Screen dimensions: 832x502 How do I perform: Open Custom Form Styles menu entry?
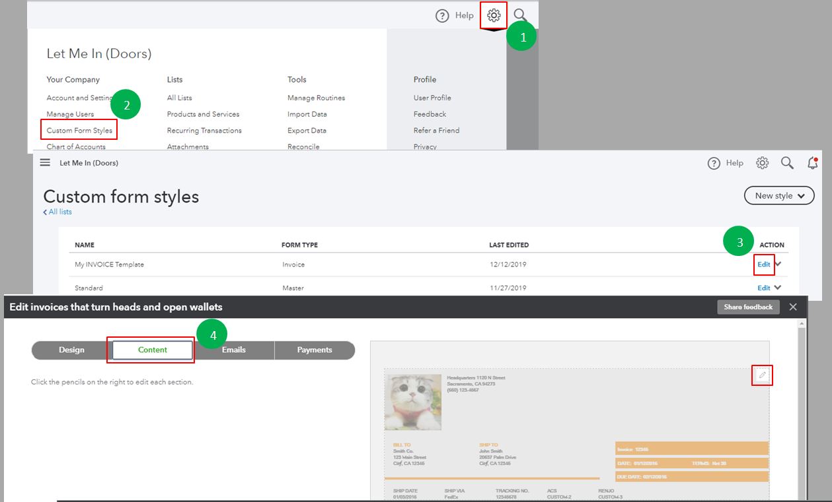[79, 131]
